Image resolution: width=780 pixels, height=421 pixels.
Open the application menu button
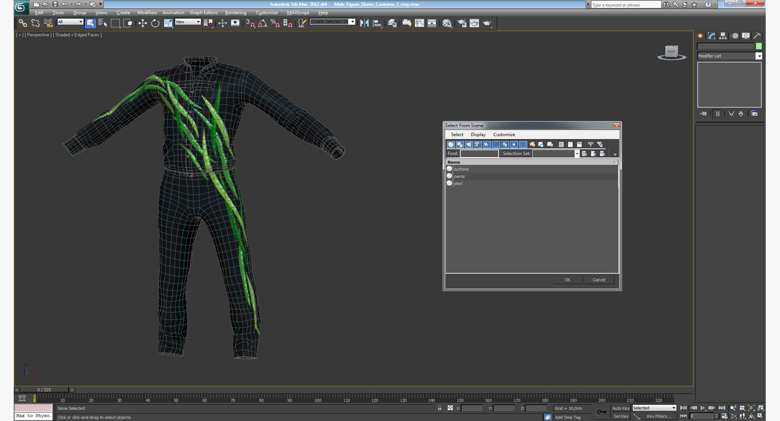pos(22,7)
